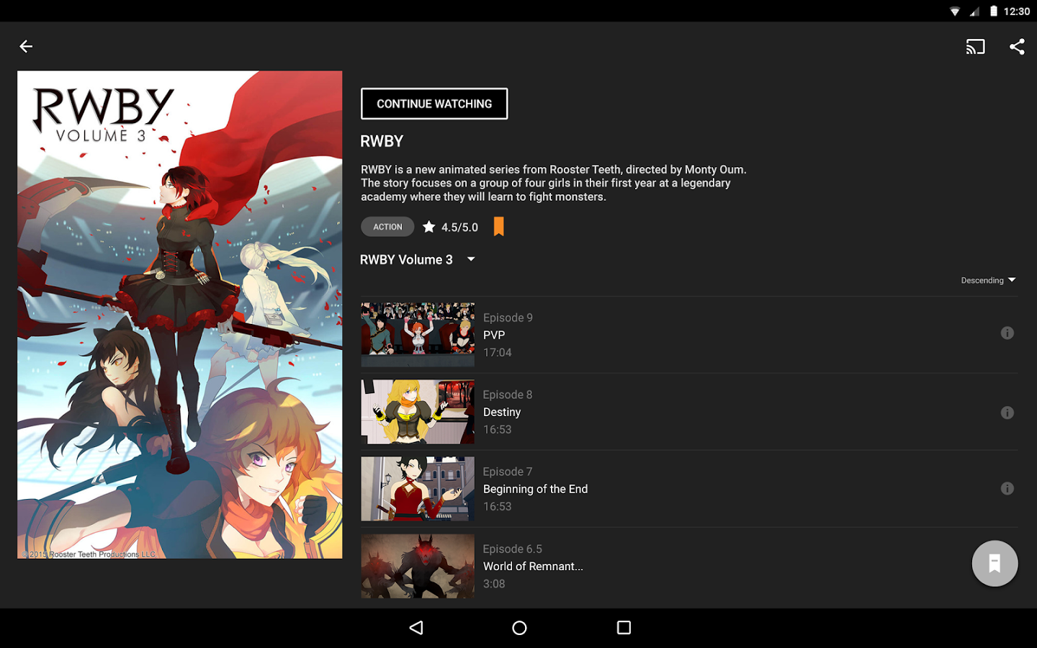Screen dimensions: 1037x648
Task: Play Episode 6.5 World of Remnant thumbnail
Action: coord(418,566)
